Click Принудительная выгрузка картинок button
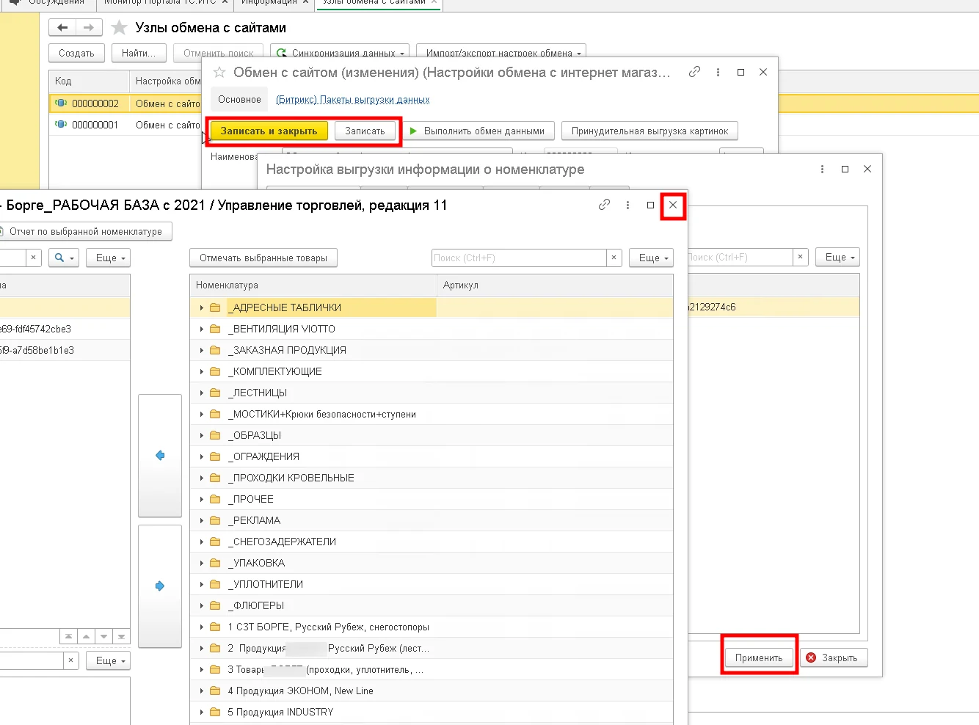Viewport: 979px width, 725px height. coord(649,131)
